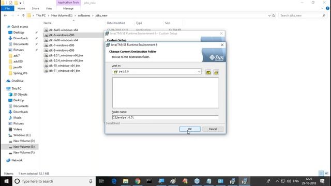Click the empty folder list area
The width and height of the screenshot is (331, 186).
[x=165, y=93]
